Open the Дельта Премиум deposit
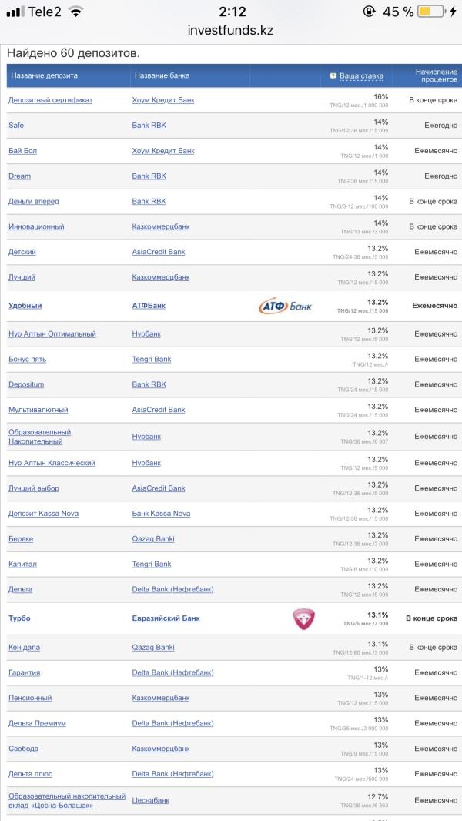The image size is (462, 821). pos(37,724)
